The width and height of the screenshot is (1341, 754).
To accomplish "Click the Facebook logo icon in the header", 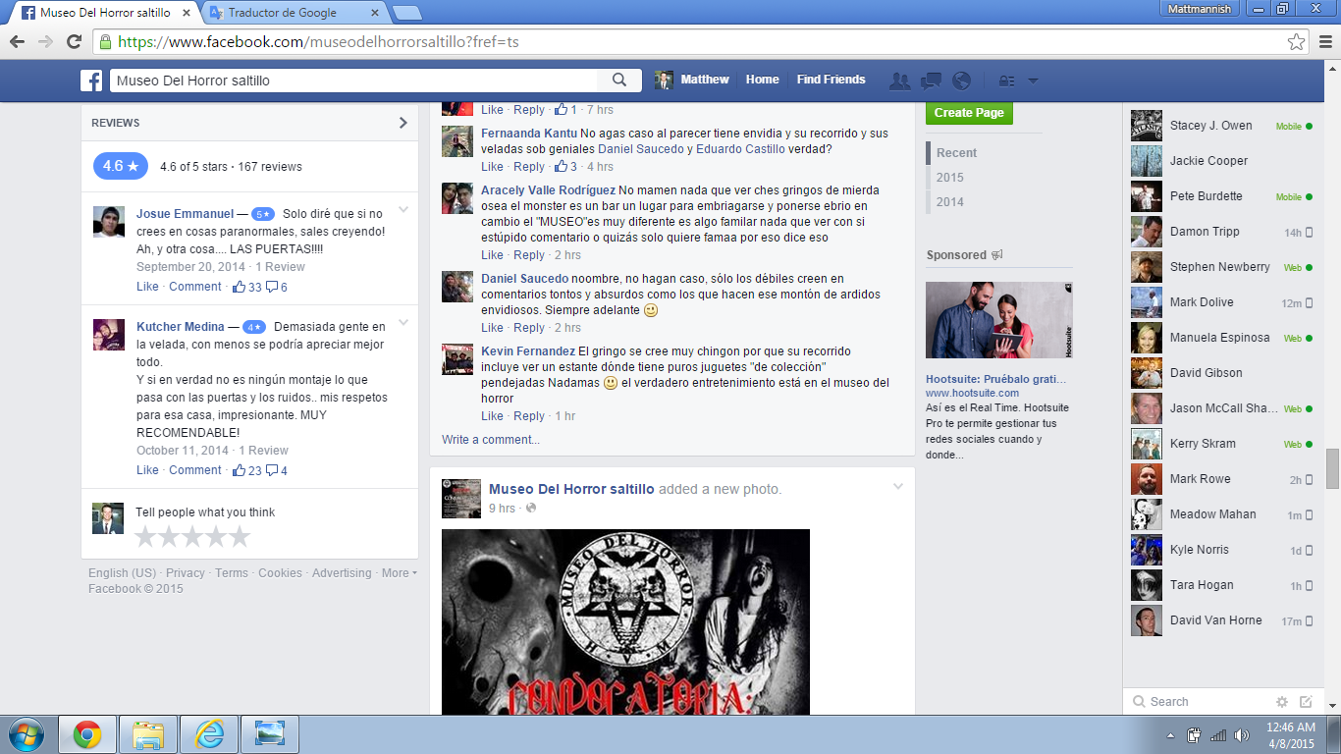I will pyautogui.click(x=91, y=81).
